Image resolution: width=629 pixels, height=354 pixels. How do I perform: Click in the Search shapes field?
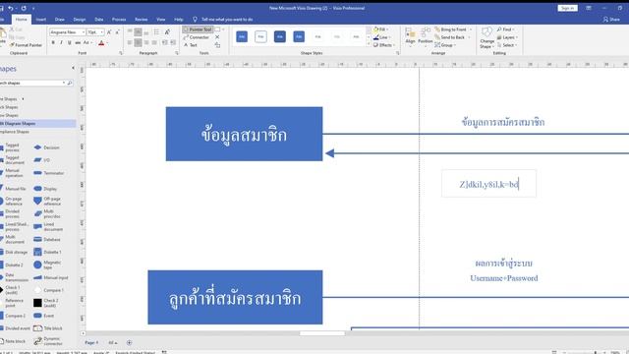coord(32,83)
